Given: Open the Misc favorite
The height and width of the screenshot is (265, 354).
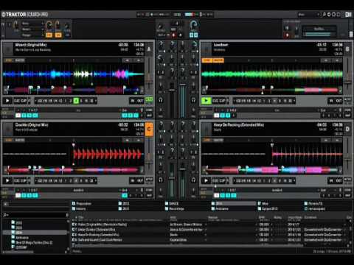Looking at the screenshot, I should point(263,203).
